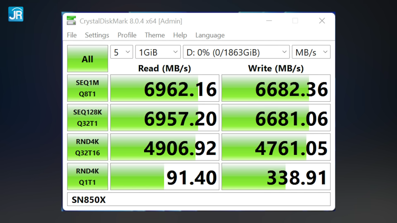Screen dimensions: 397x223
Task: Click the Write (MB/s) column header
Action: click(x=276, y=68)
